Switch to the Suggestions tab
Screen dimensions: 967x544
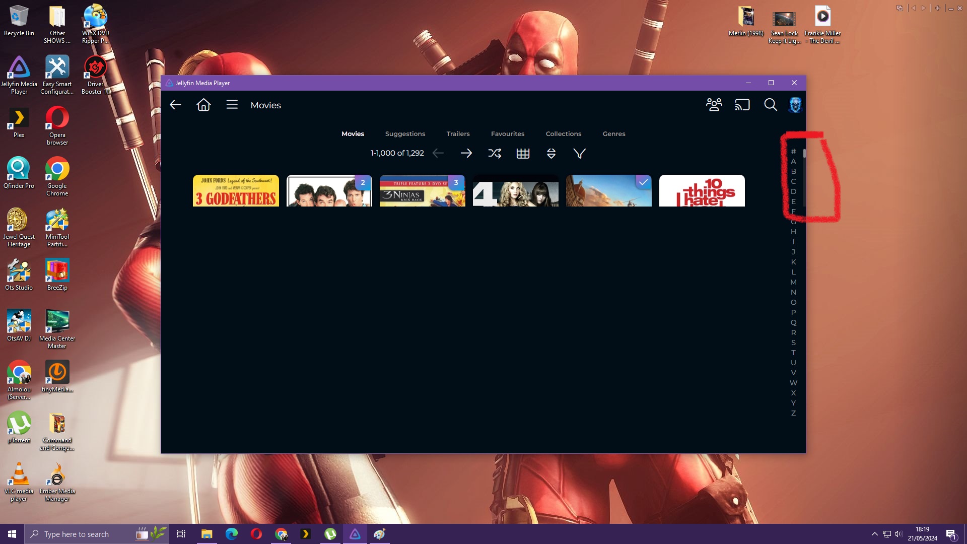click(405, 134)
